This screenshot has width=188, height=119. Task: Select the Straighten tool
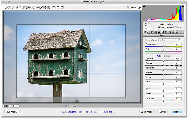click(x=29, y=7)
